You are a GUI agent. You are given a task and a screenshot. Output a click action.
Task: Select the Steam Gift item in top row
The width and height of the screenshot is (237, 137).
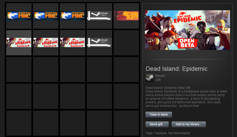(x=99, y=16)
